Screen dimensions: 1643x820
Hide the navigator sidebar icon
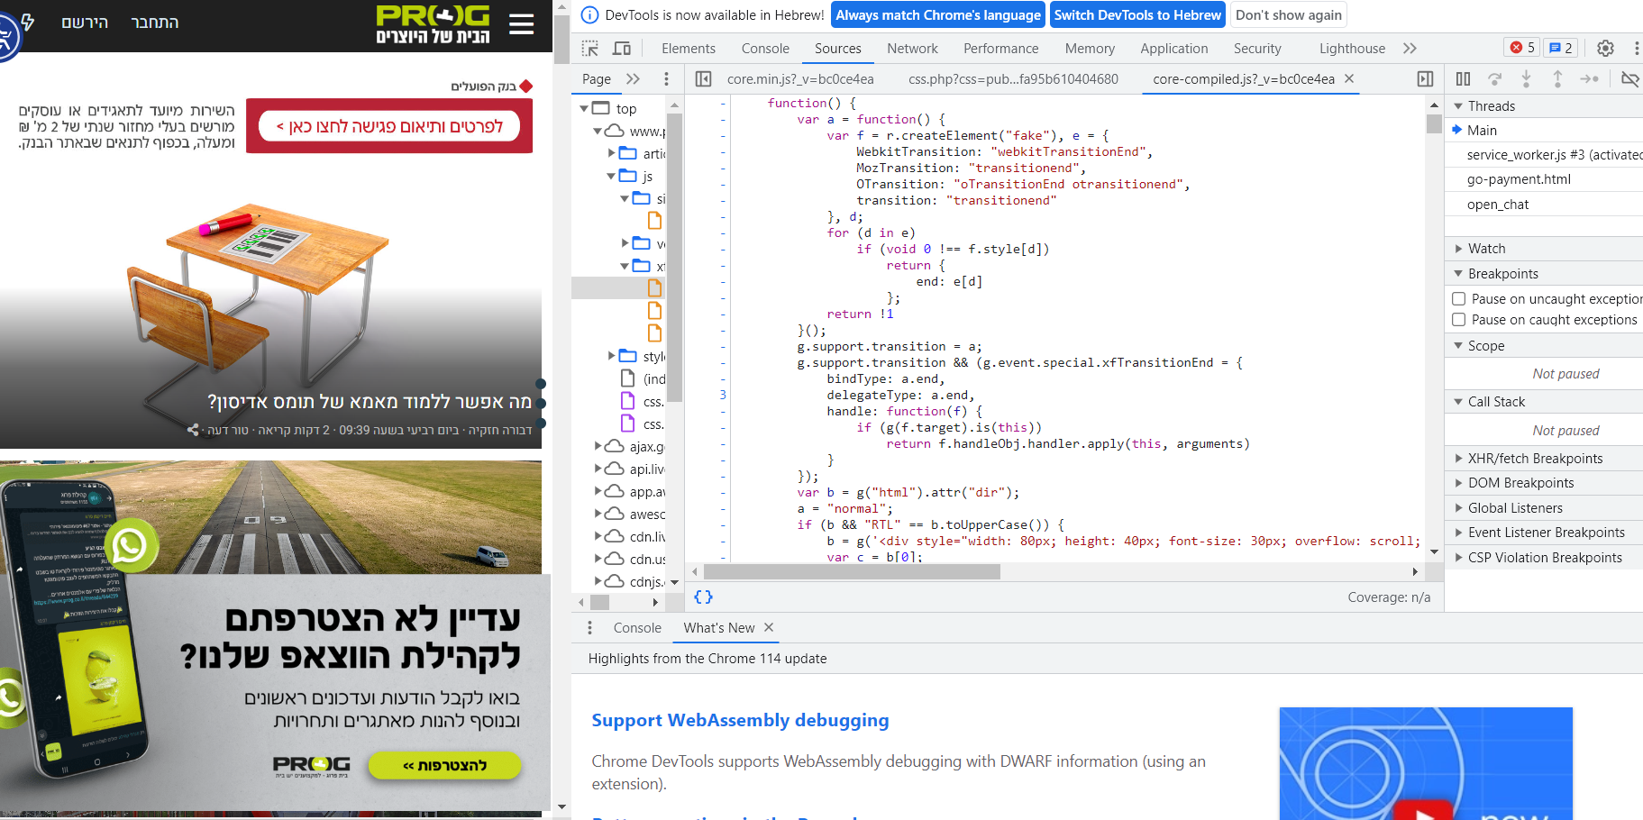point(703,79)
